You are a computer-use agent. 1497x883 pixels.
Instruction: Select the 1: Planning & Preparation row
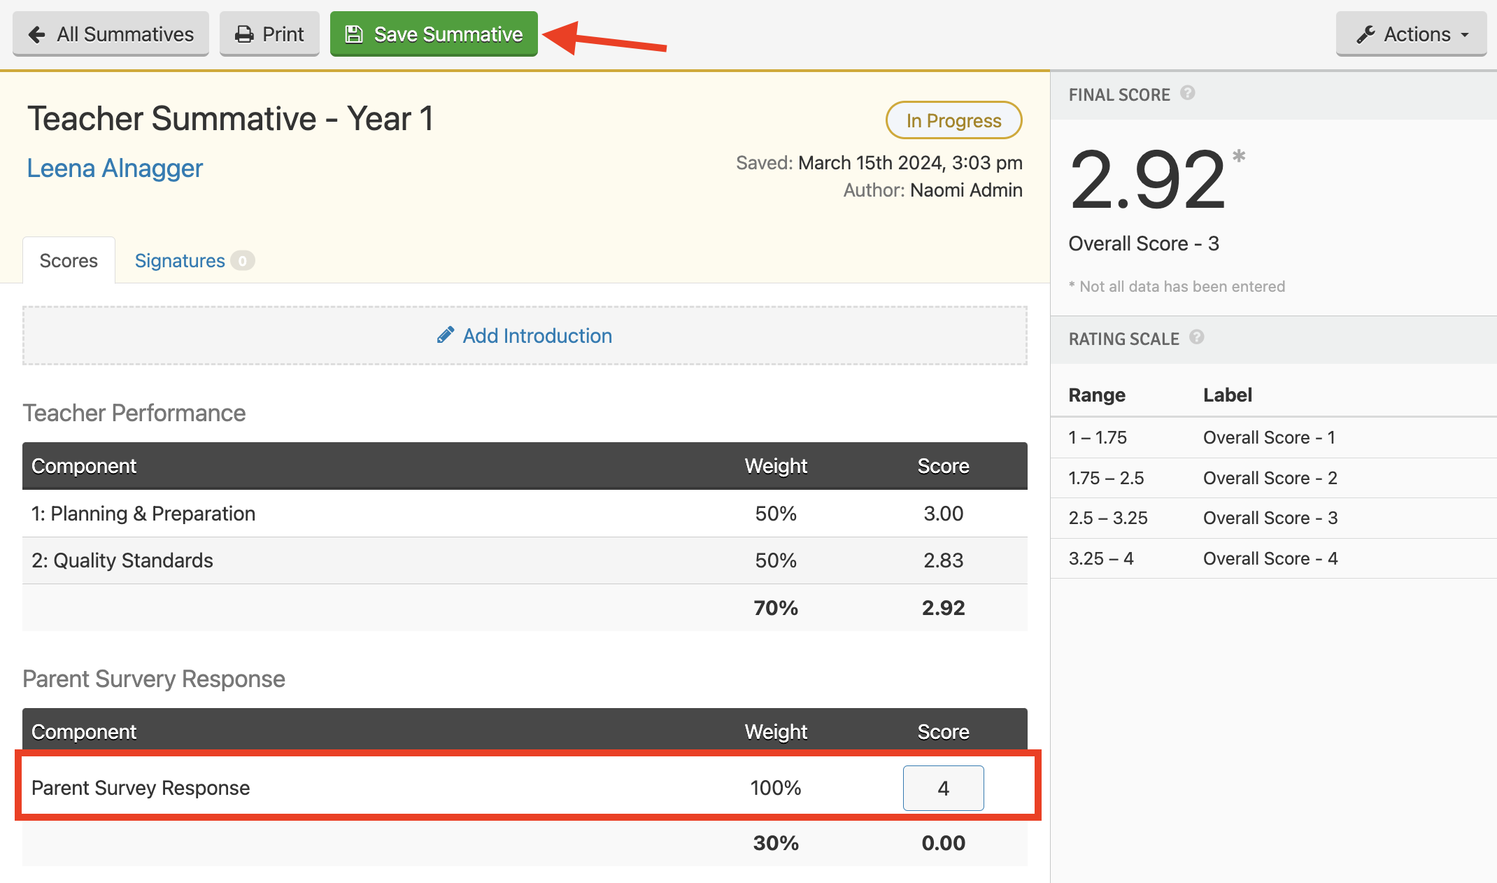tap(525, 514)
